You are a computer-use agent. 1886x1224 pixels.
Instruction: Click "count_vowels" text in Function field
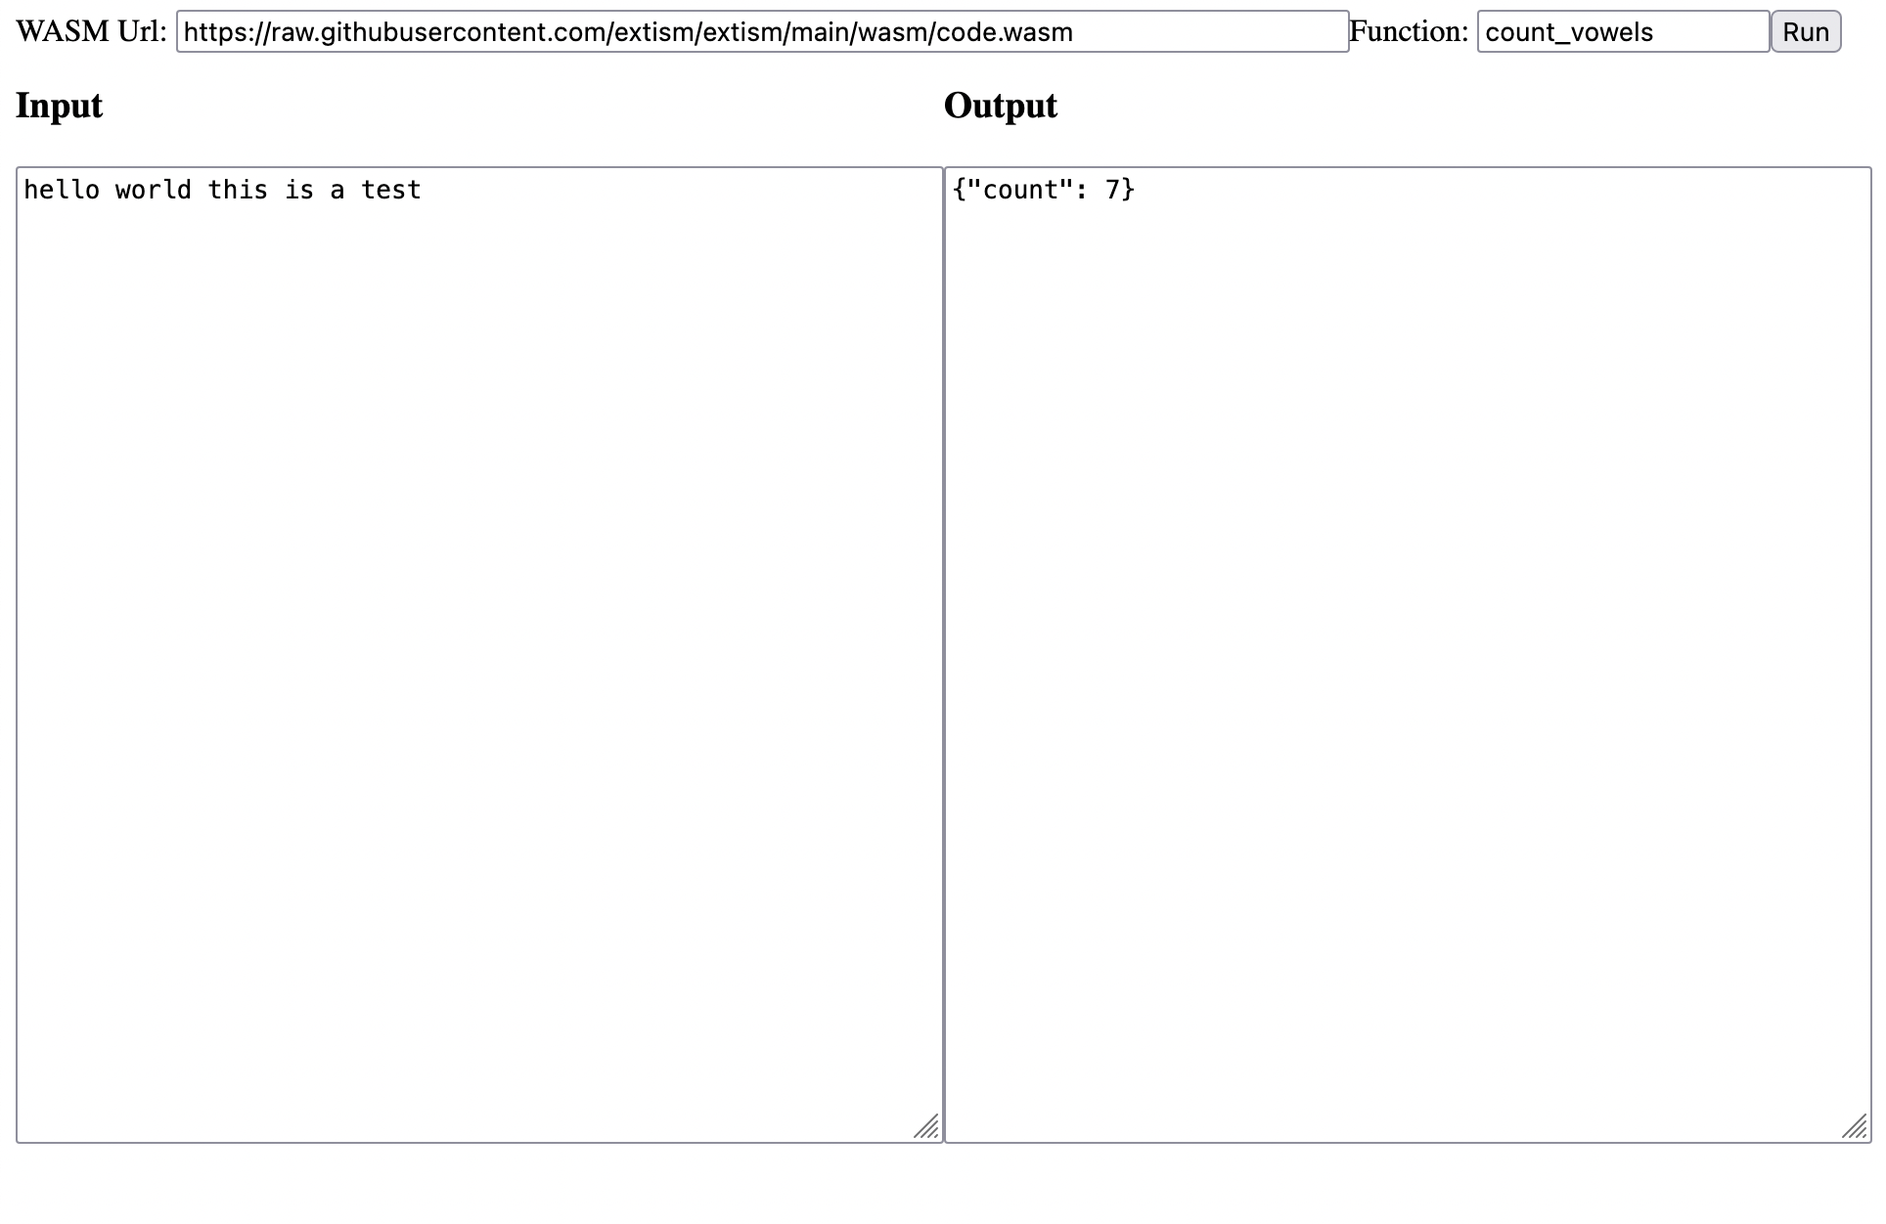click(x=1568, y=32)
